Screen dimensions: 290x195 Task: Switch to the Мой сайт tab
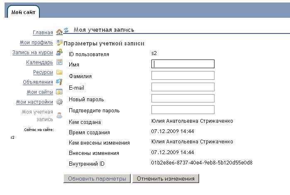coord(23,12)
